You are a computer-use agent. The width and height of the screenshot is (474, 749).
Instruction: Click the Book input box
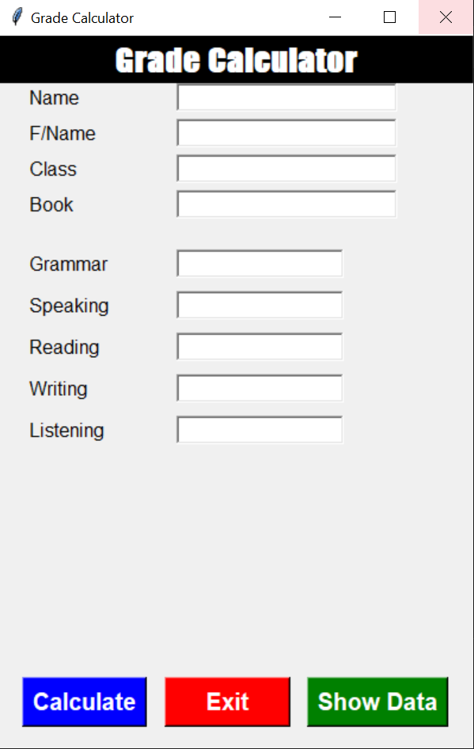(286, 203)
